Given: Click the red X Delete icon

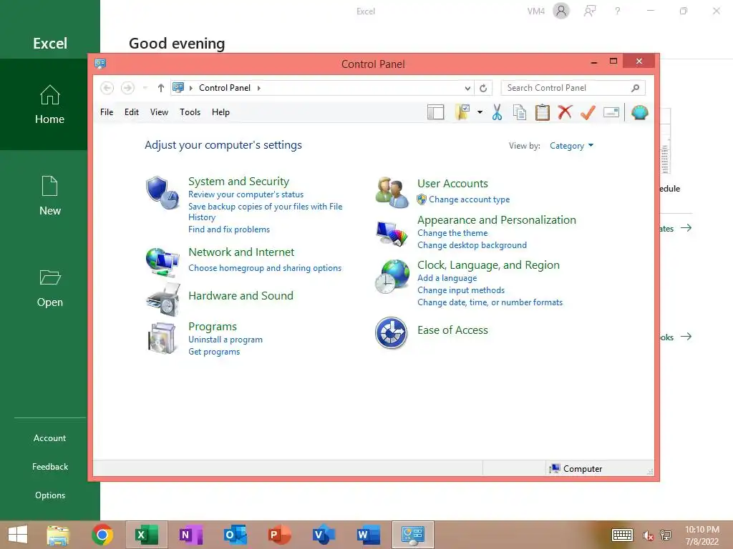Looking at the screenshot, I should click(x=565, y=112).
